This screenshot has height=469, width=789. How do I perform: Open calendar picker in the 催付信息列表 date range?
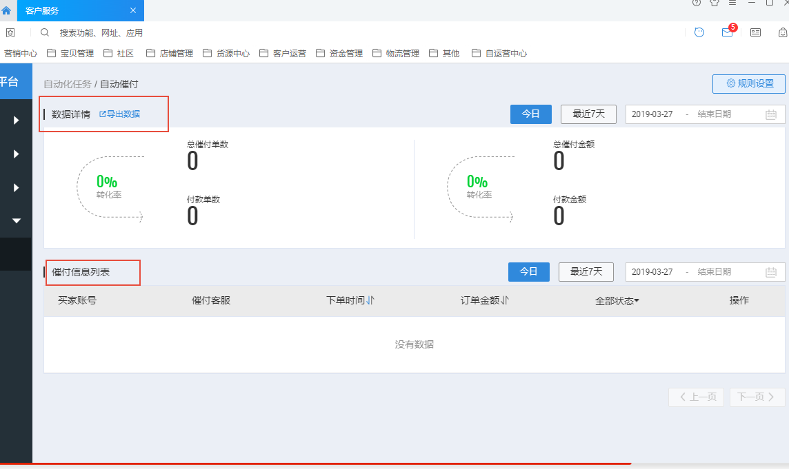(770, 272)
